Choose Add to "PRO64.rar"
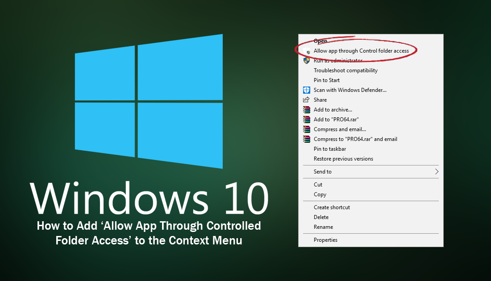 (371, 120)
